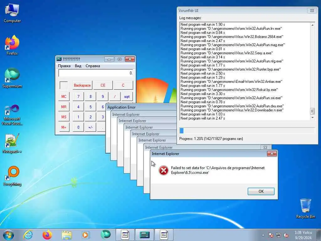This screenshot has width=321, height=241.
Task: Open Supermium from the taskbar
Action: tap(105, 234)
